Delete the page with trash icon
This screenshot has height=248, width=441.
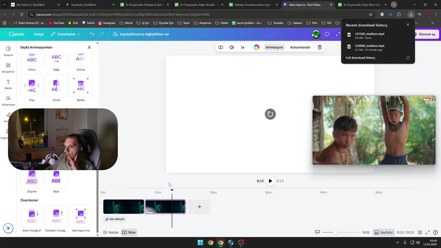pos(320,47)
